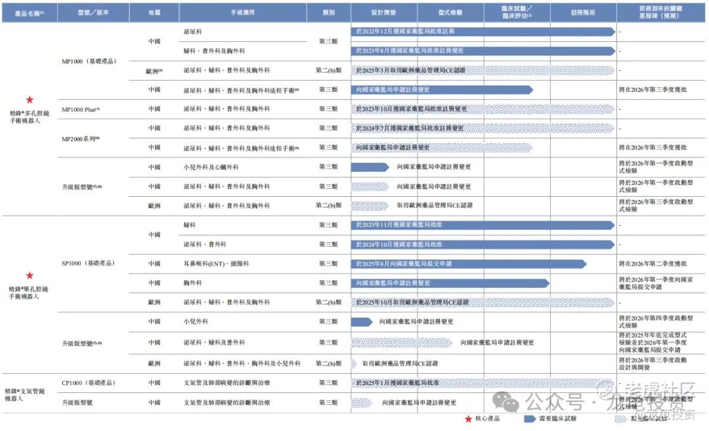Click the 需要臨床試驗 legend label
709x431 pixels.
[x=557, y=419]
